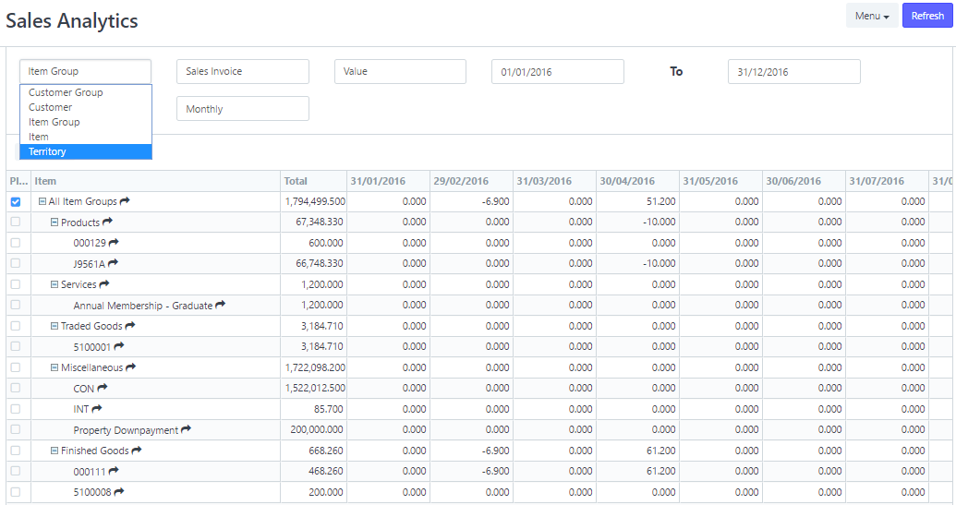The image size is (956, 505).
Task: Check the J9561A row plot checkbox
Action: coord(16,263)
